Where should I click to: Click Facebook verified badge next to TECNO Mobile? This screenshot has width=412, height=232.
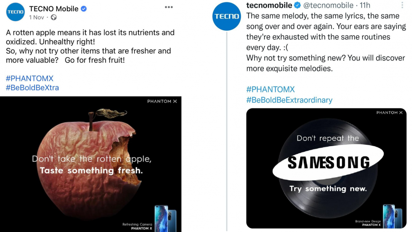[84, 8]
